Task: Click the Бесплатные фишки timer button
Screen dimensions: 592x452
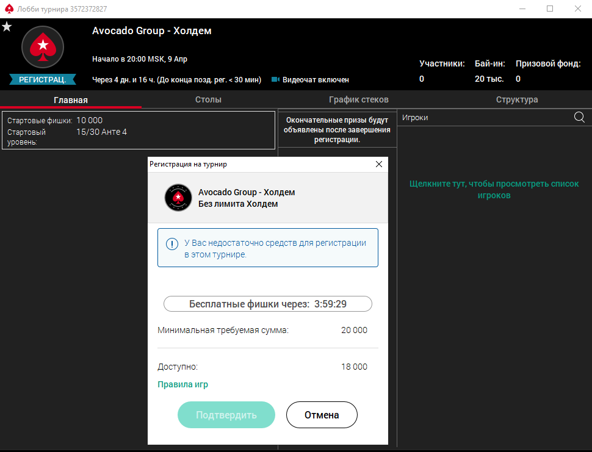Action: coord(268,304)
